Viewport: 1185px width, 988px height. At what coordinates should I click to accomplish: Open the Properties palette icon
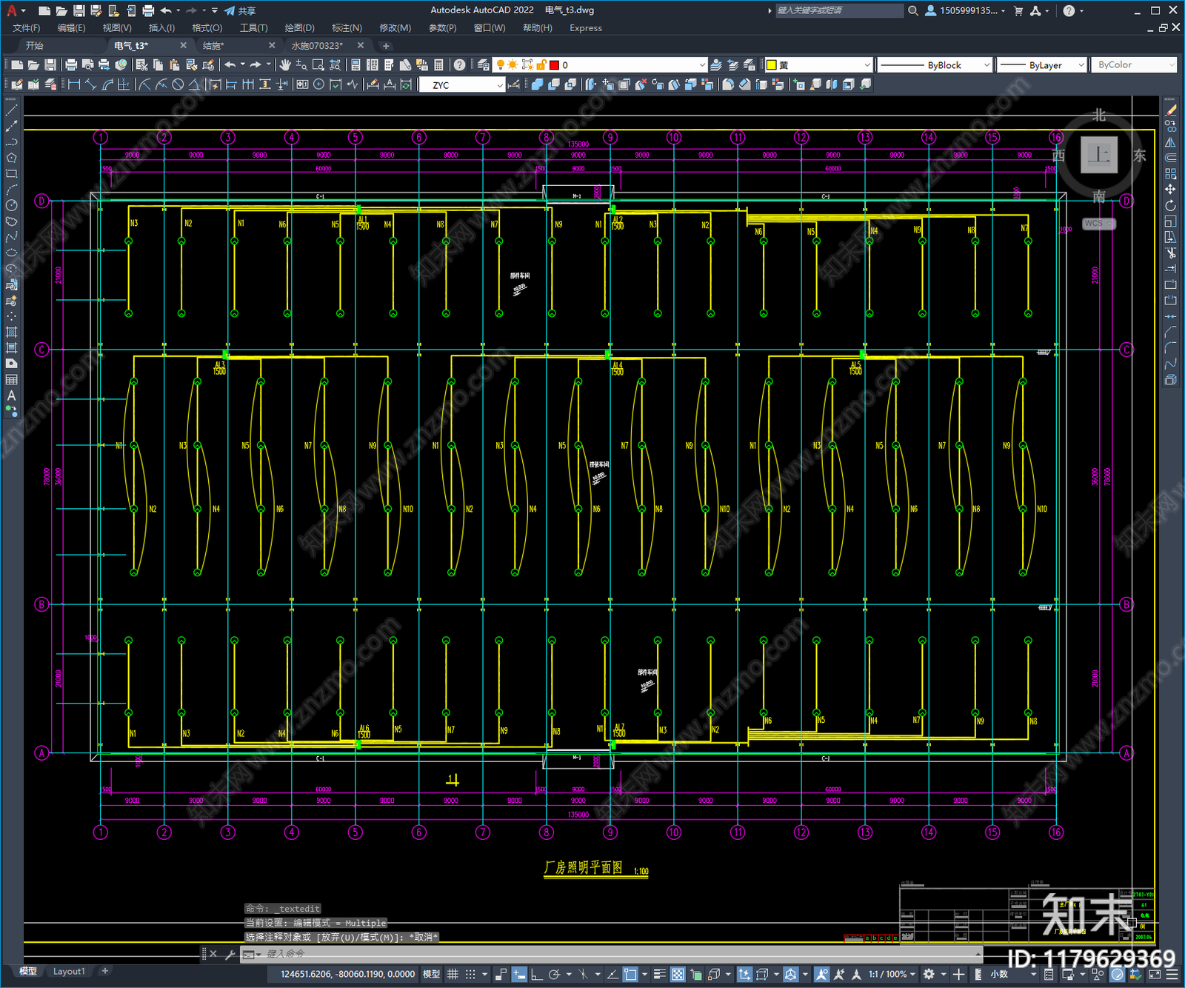tap(355, 65)
